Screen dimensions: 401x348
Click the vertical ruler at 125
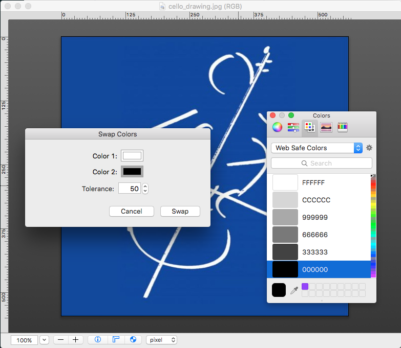click(x=4, y=105)
